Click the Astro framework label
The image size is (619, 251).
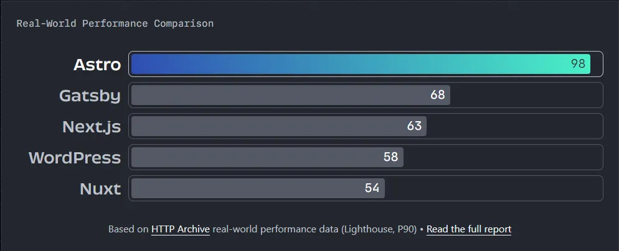pos(97,65)
